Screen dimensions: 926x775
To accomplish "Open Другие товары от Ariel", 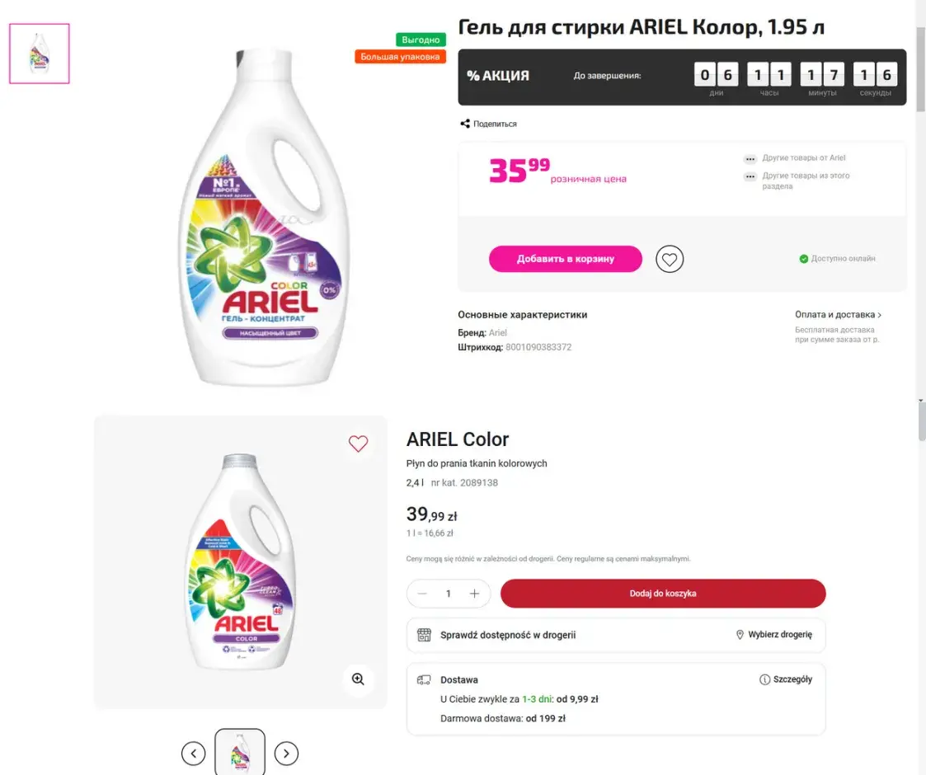I will (x=803, y=158).
